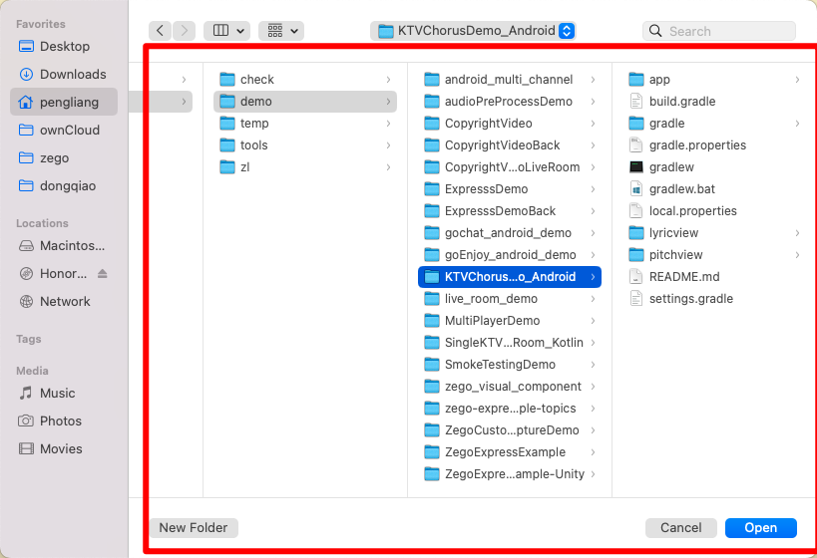Image resolution: width=817 pixels, height=558 pixels.
Task: Click the Search field
Action: pos(724,31)
